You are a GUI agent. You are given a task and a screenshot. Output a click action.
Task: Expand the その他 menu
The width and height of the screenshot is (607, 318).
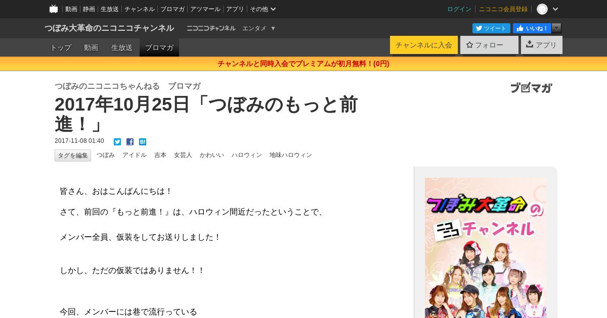click(x=263, y=9)
